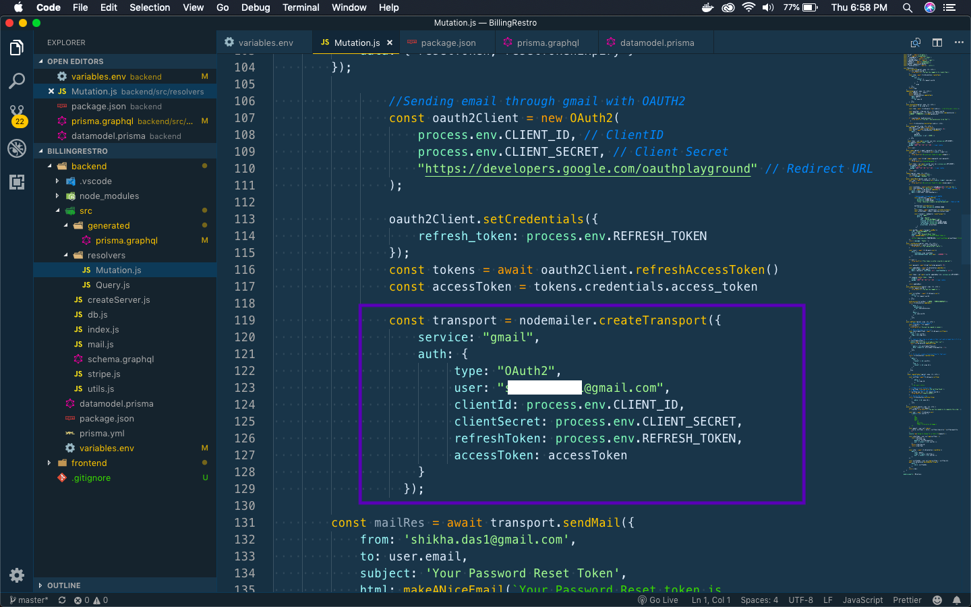Open the Go menu
This screenshot has height=607, width=971.
click(x=223, y=7)
